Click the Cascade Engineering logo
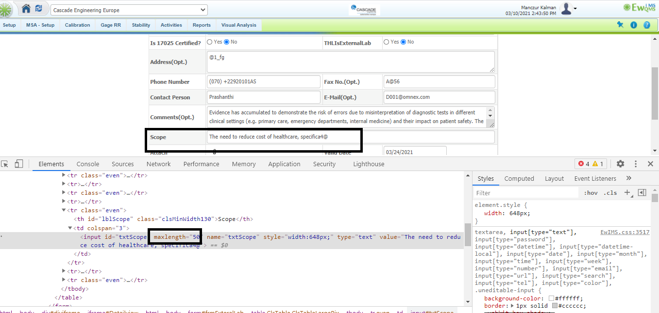The image size is (659, 313). [x=365, y=10]
